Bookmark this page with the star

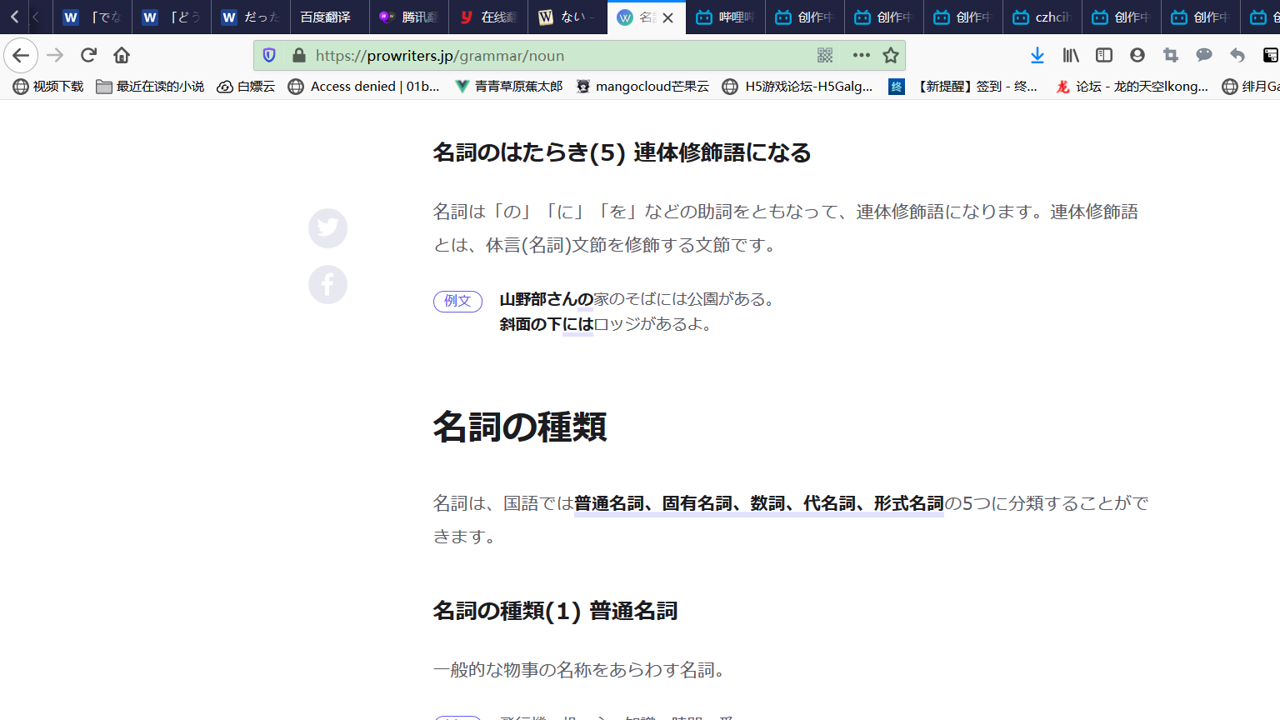891,56
